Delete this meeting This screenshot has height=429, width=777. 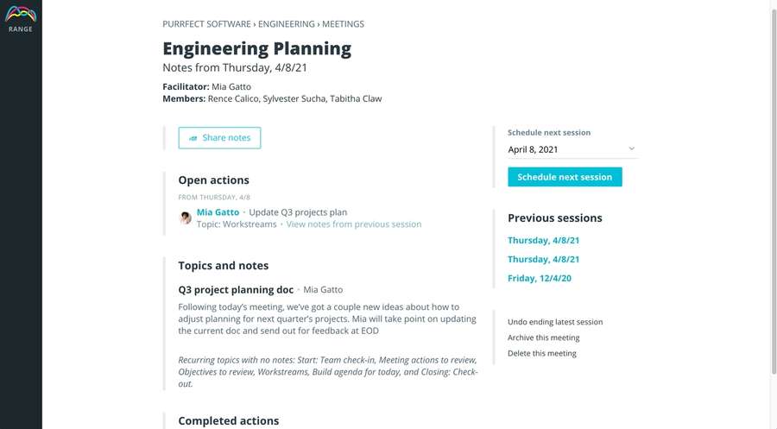[541, 353]
